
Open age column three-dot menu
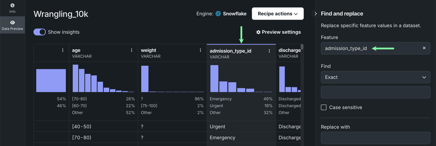click(x=132, y=50)
